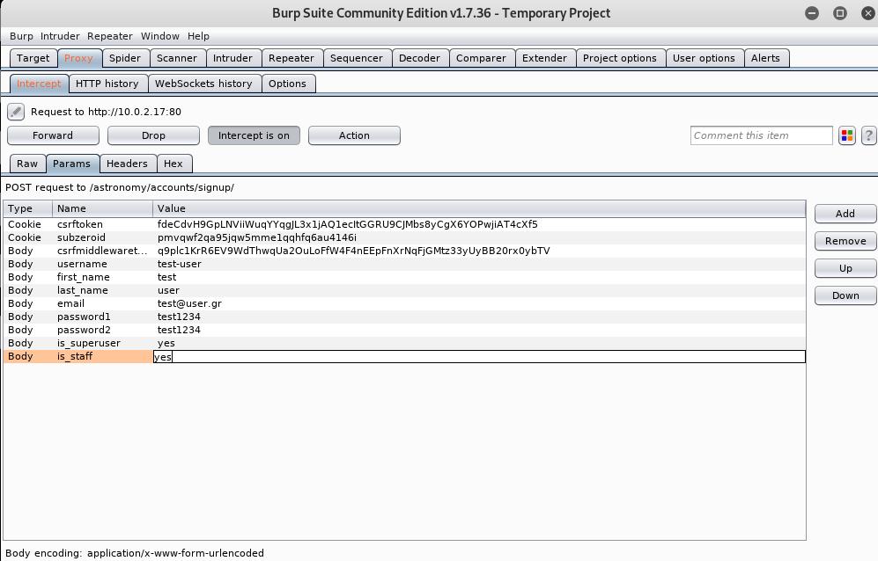Select the subzeroid cookie name cell
The image size is (878, 561).
click(102, 237)
